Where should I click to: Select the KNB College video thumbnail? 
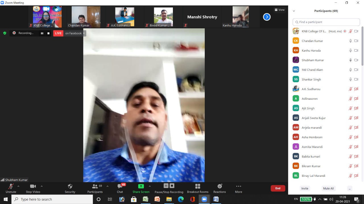pyautogui.click(x=47, y=17)
